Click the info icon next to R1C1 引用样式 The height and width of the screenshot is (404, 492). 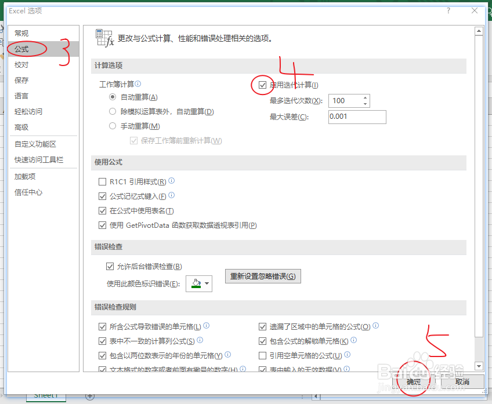click(171, 180)
